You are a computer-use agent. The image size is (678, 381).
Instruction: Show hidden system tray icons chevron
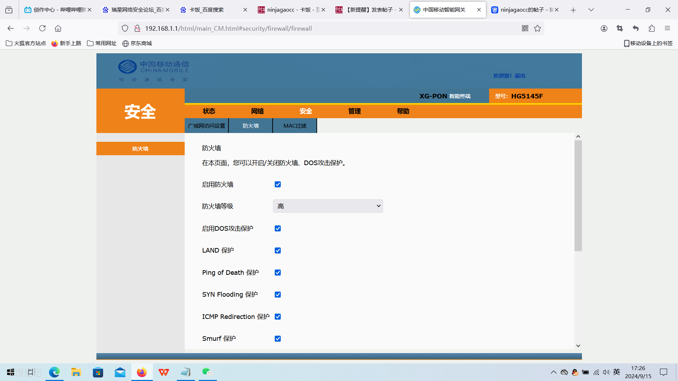pos(554,372)
